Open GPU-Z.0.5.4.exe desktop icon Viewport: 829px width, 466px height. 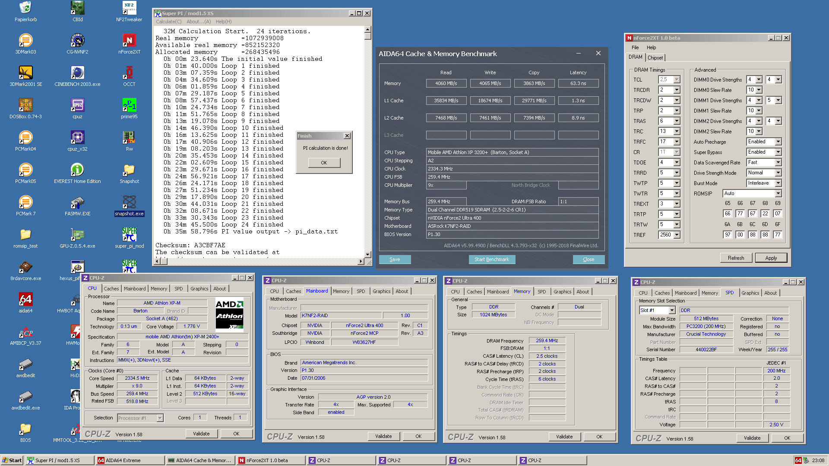(77, 238)
